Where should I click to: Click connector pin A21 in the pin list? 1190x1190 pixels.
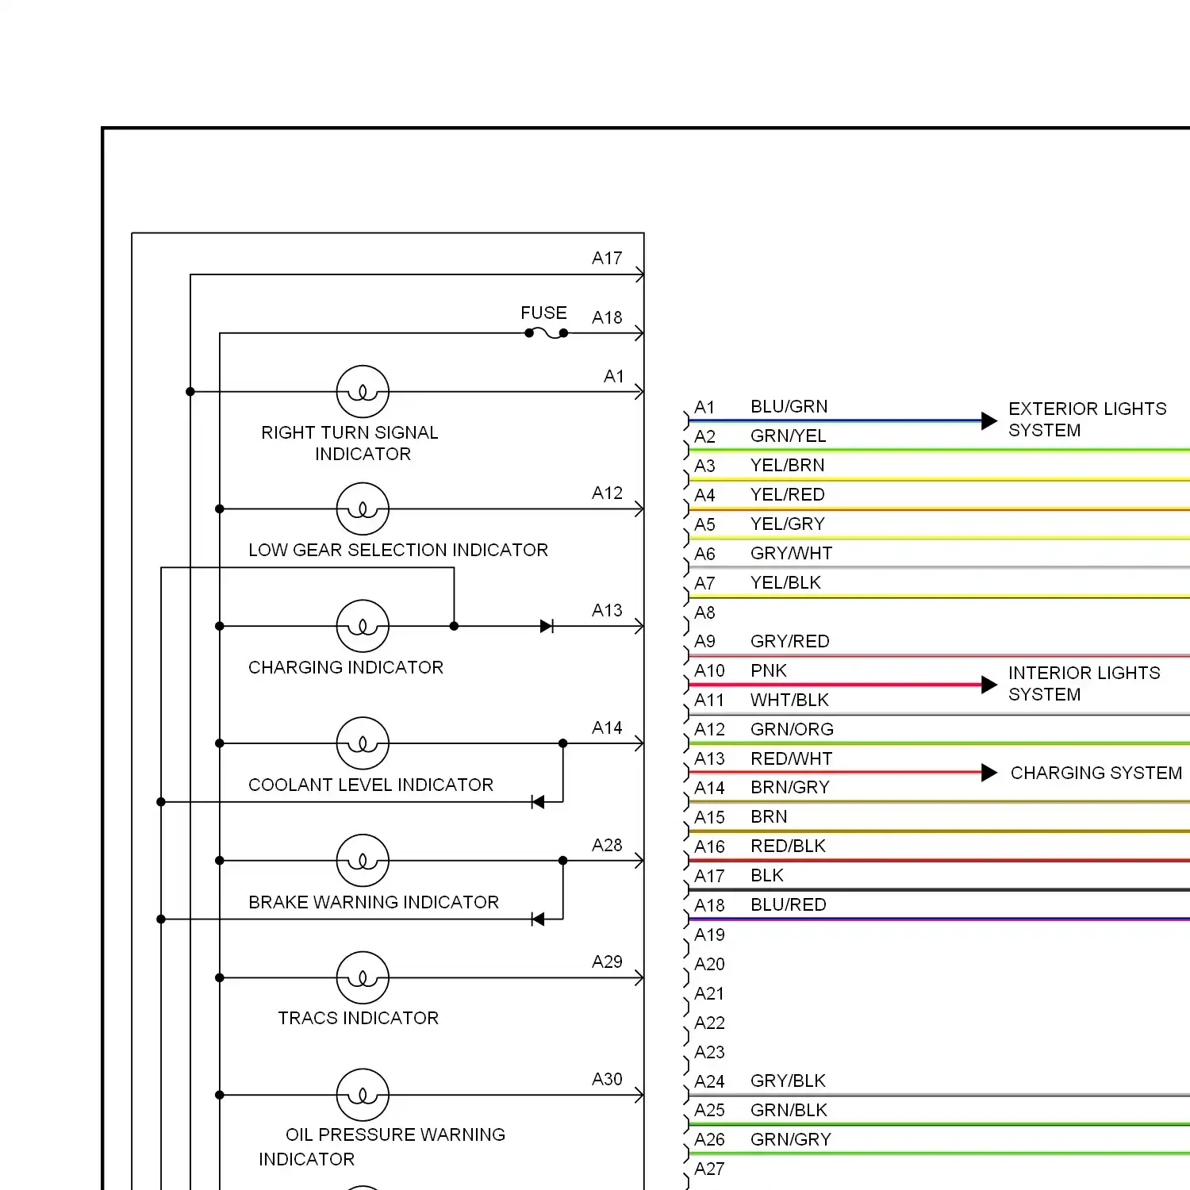[710, 993]
